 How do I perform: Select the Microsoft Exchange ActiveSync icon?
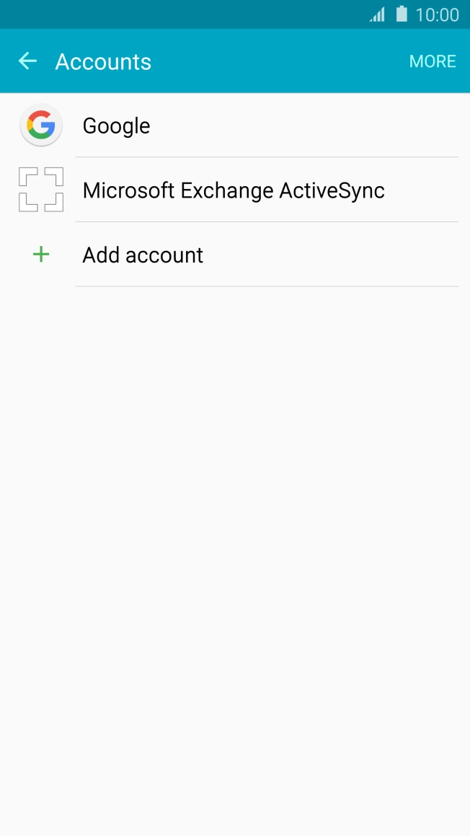click(x=40, y=190)
